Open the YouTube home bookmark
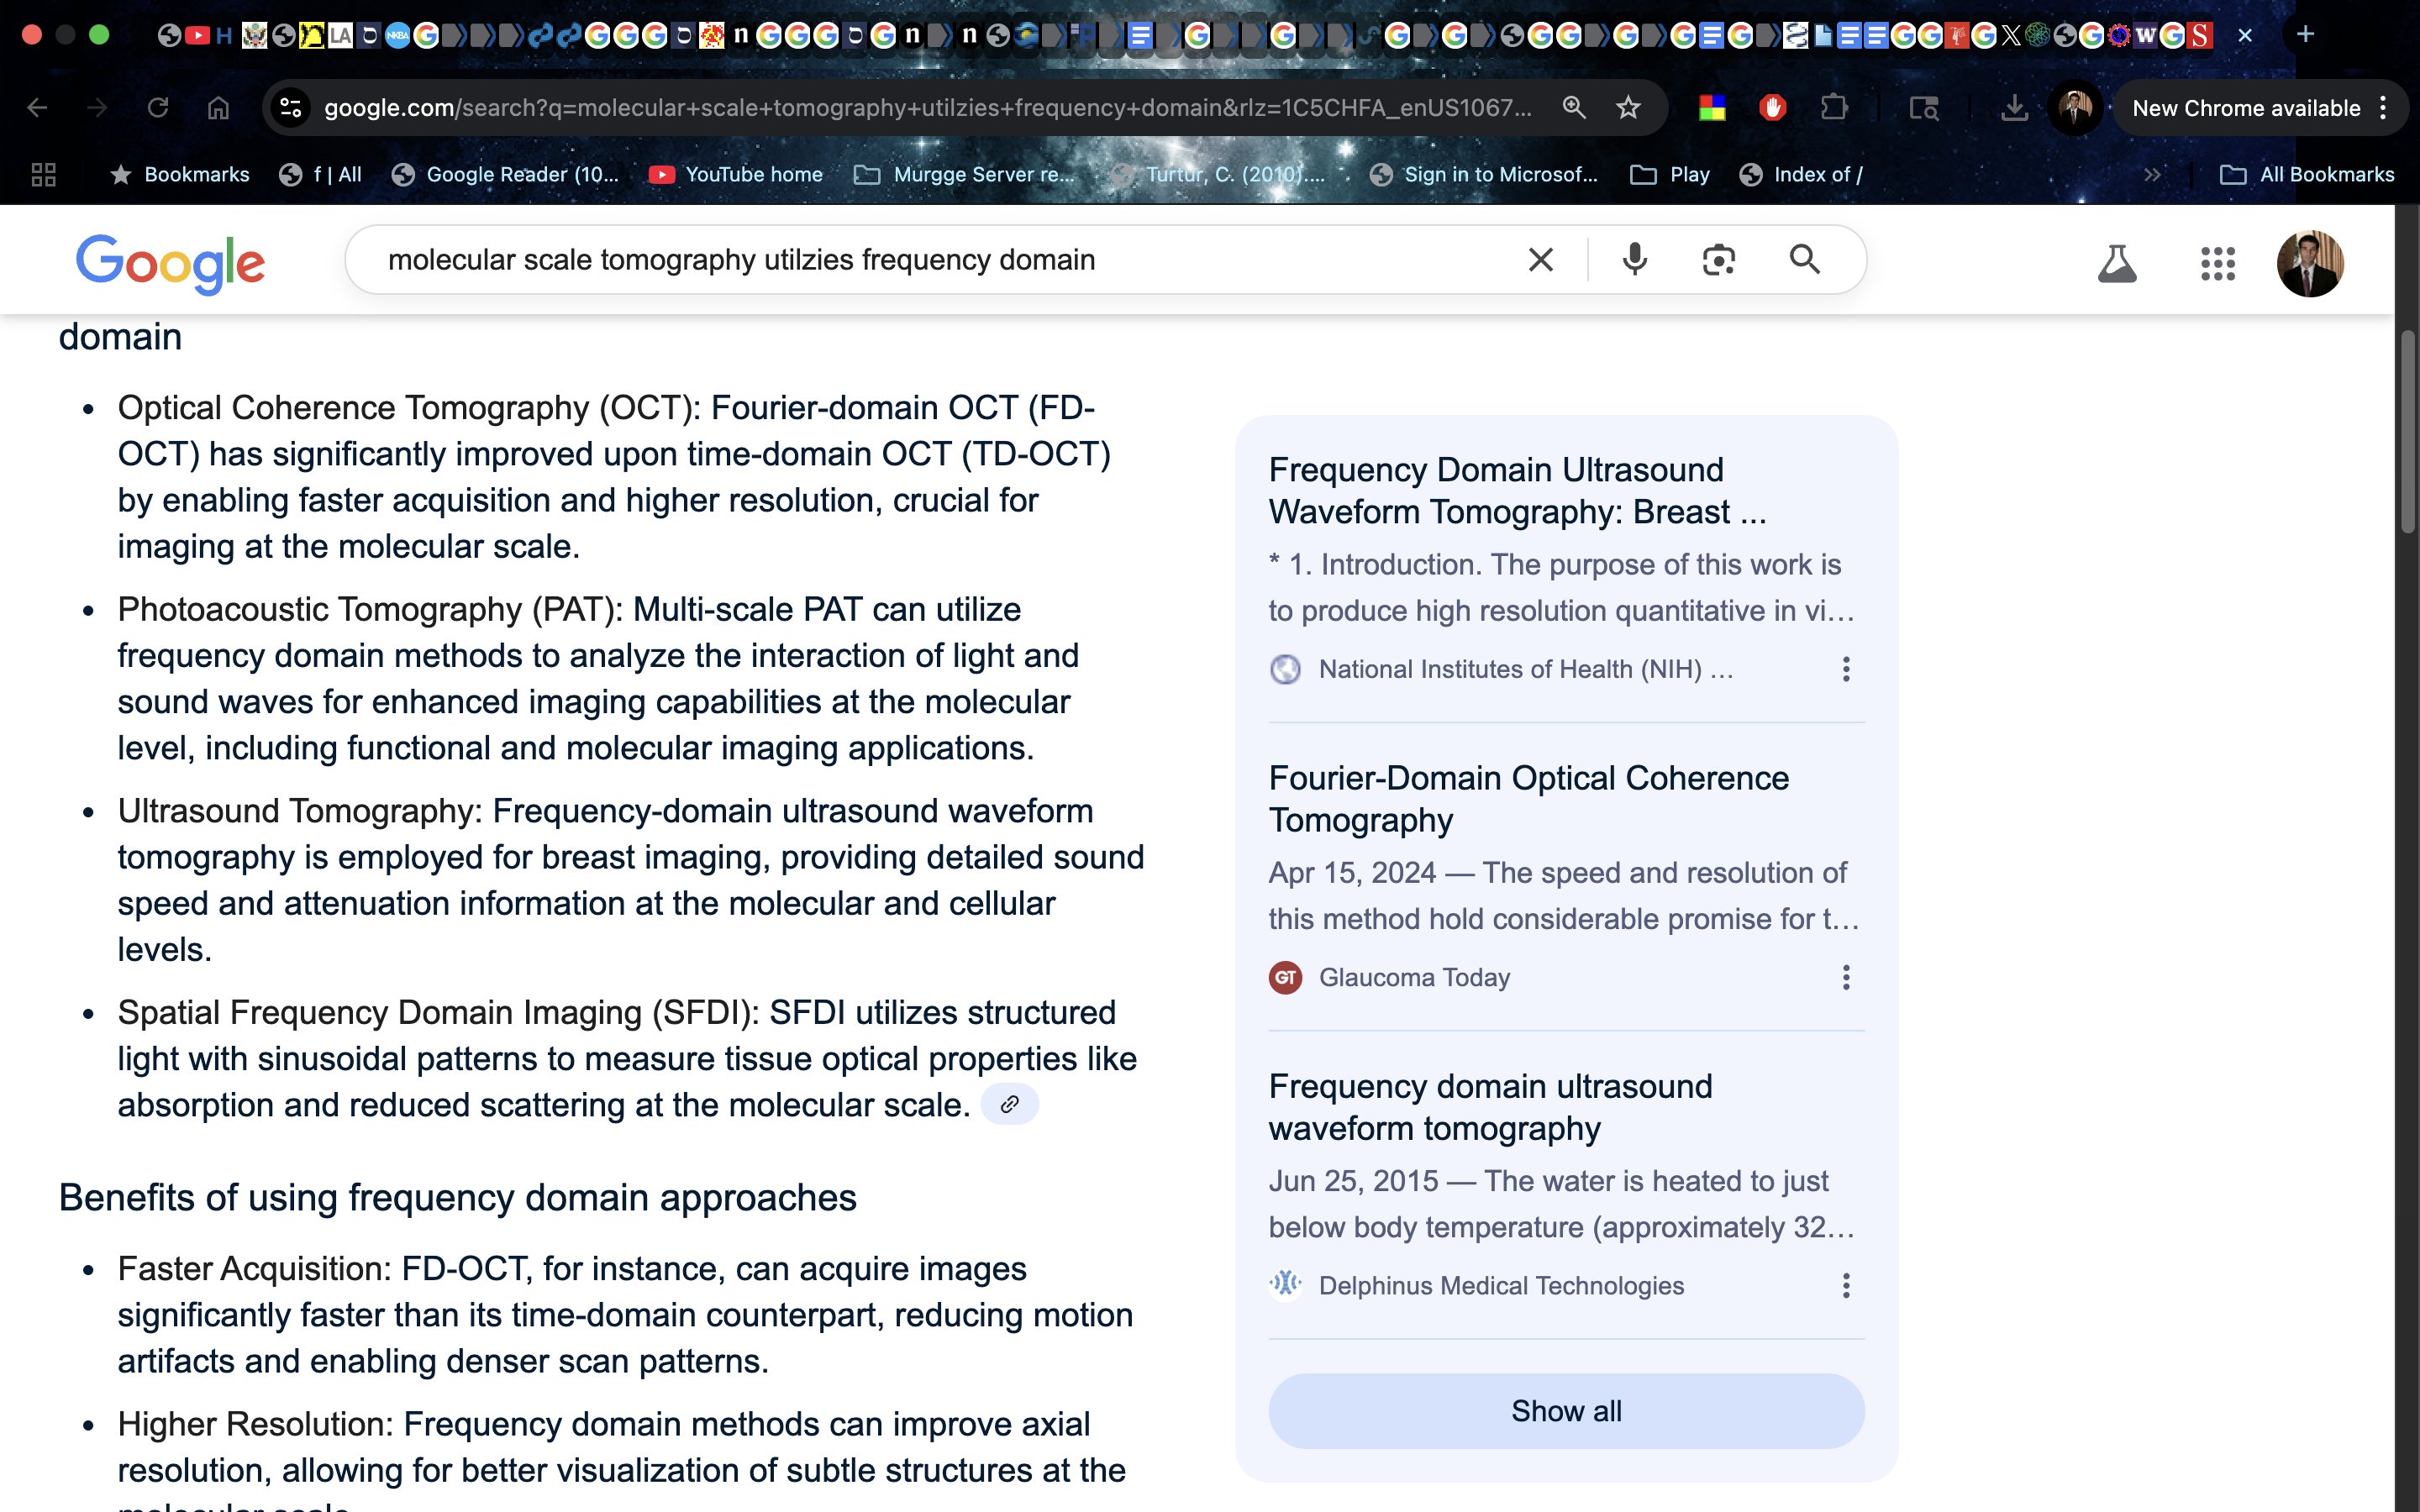 coord(736,175)
